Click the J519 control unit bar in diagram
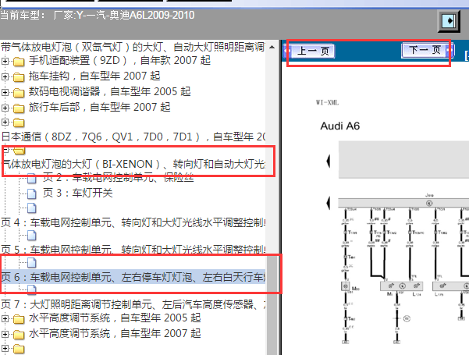This screenshot has height=355, width=469. (403, 203)
